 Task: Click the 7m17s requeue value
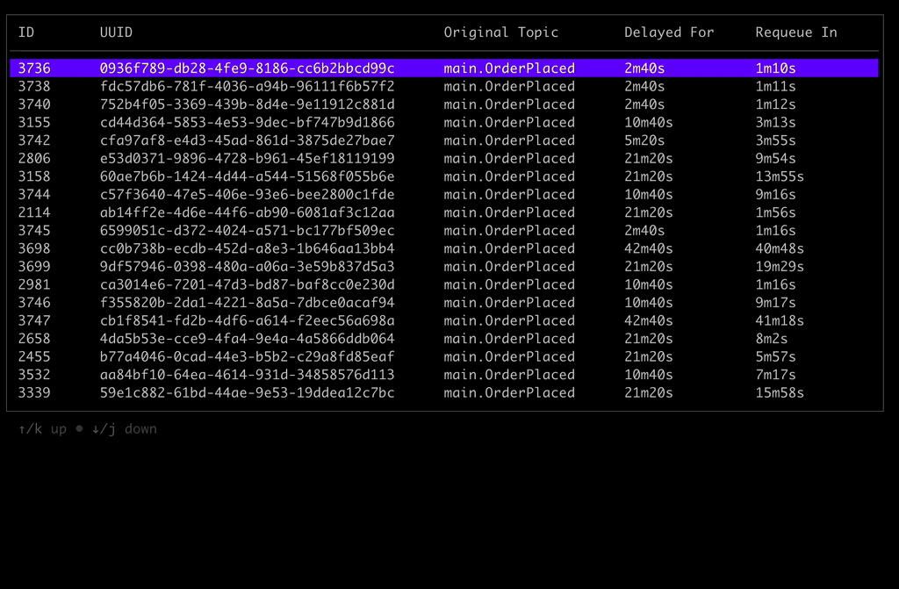[776, 375]
